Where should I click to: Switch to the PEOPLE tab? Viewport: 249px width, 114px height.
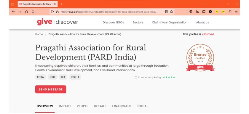[x=82, y=106]
